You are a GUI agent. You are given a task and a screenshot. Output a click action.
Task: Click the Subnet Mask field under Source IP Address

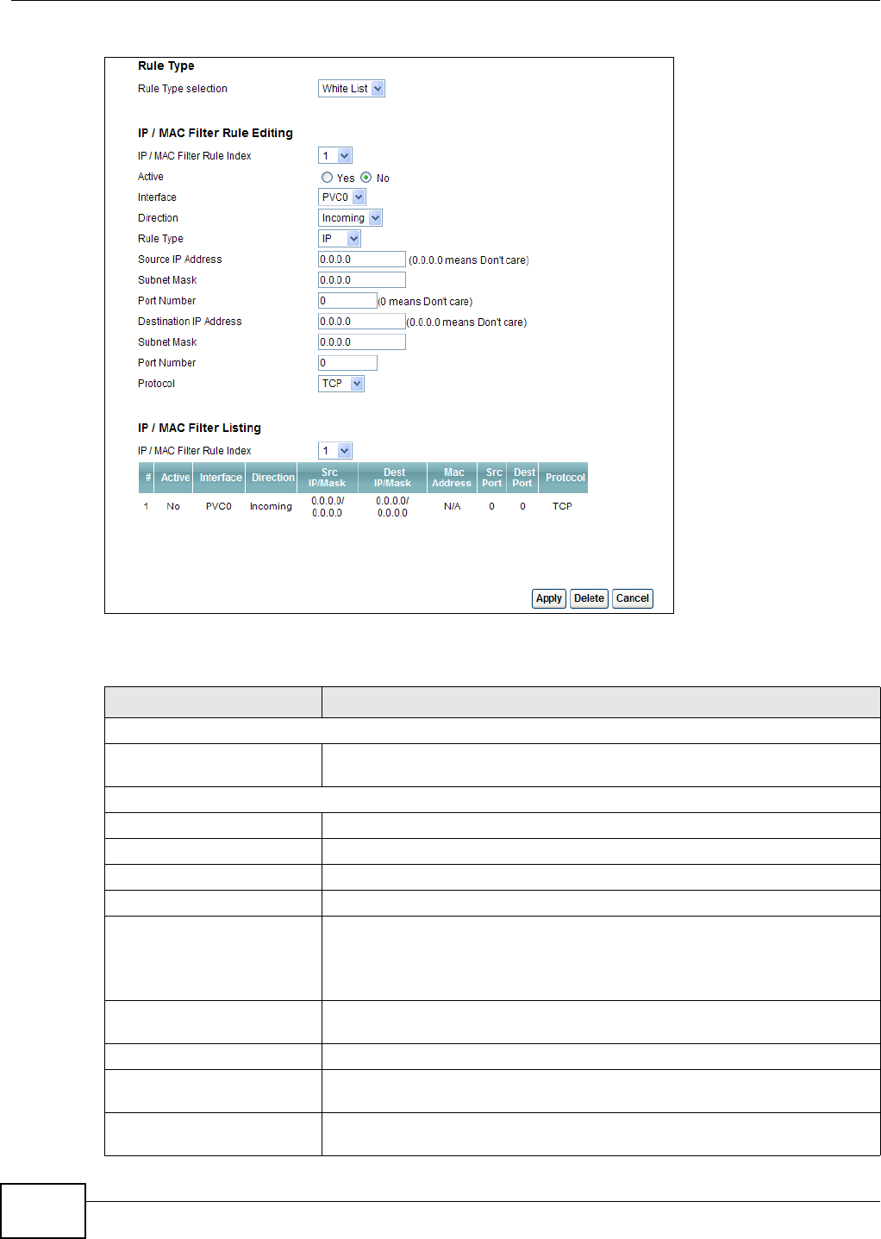362,280
